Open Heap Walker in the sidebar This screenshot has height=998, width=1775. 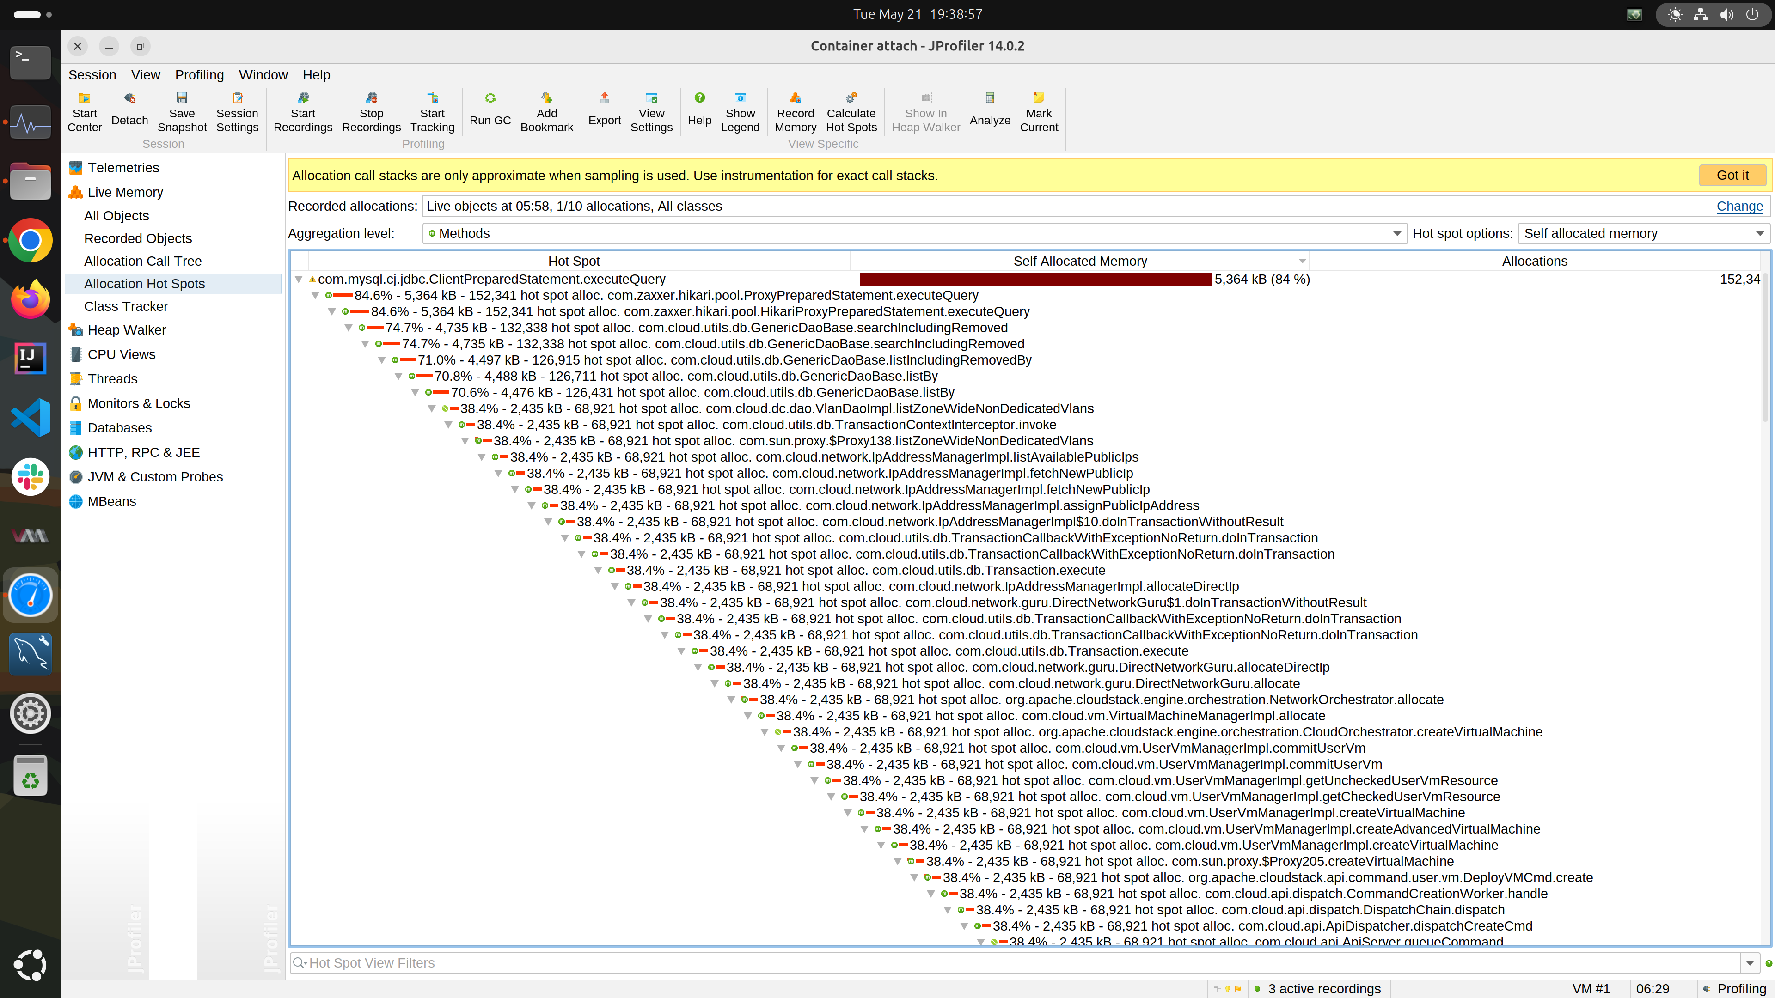tap(127, 330)
